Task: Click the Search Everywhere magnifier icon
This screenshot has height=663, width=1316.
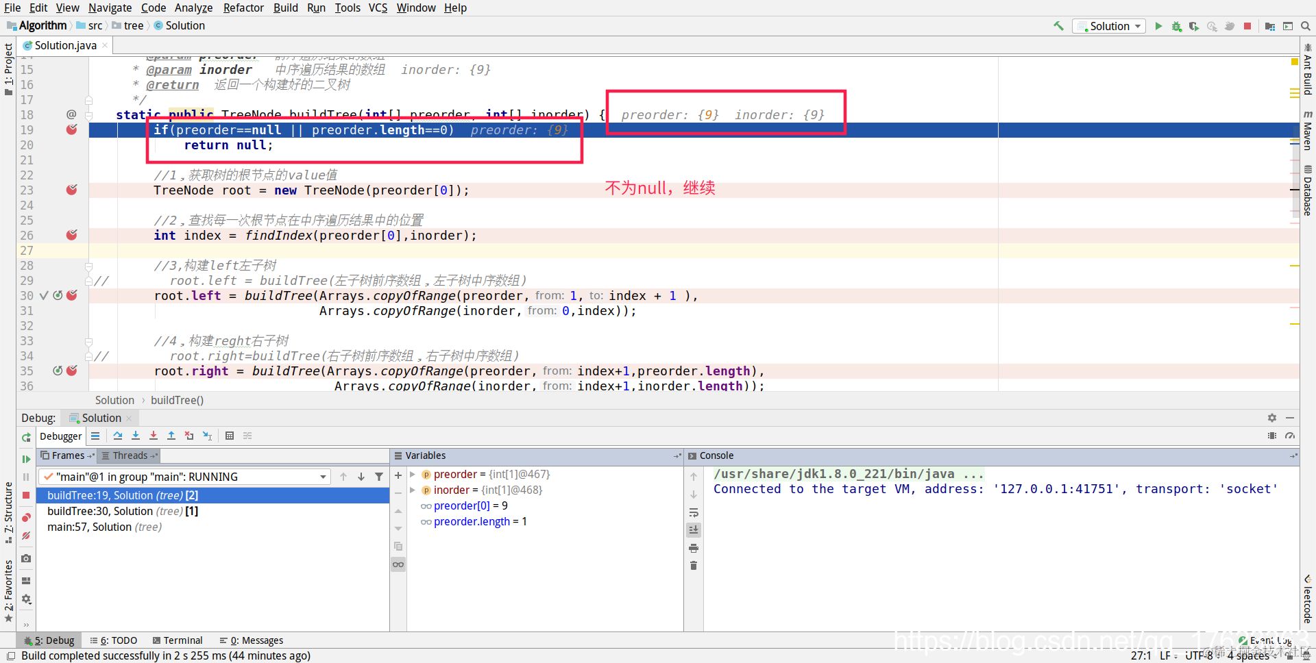Action: click(1306, 26)
